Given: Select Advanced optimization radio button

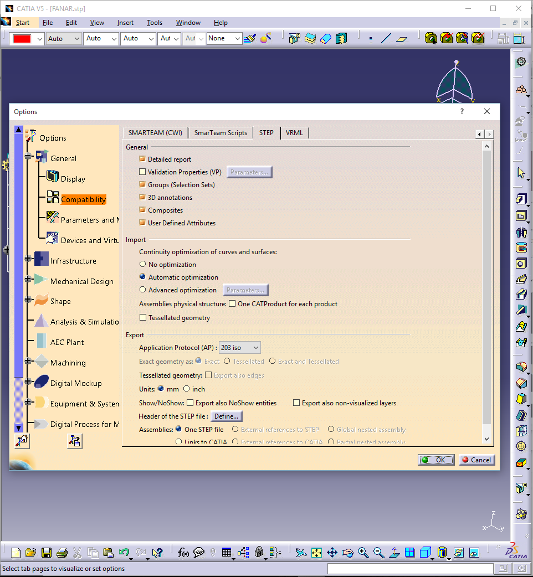Looking at the screenshot, I should (143, 290).
